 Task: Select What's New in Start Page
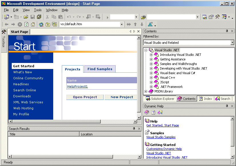click(x=23, y=72)
